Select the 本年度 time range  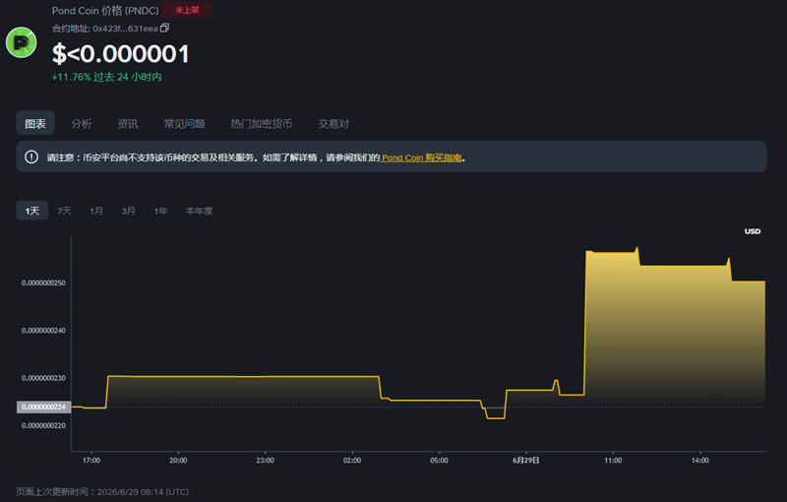(199, 211)
